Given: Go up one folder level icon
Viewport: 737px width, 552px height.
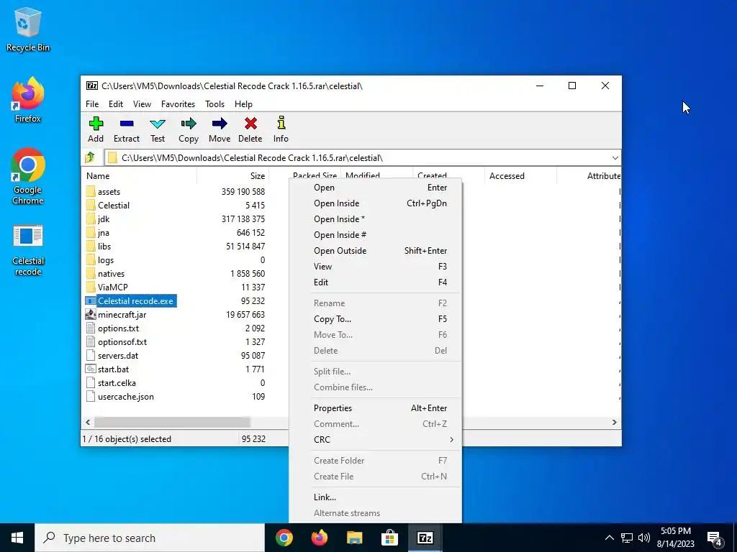Looking at the screenshot, I should tap(90, 157).
